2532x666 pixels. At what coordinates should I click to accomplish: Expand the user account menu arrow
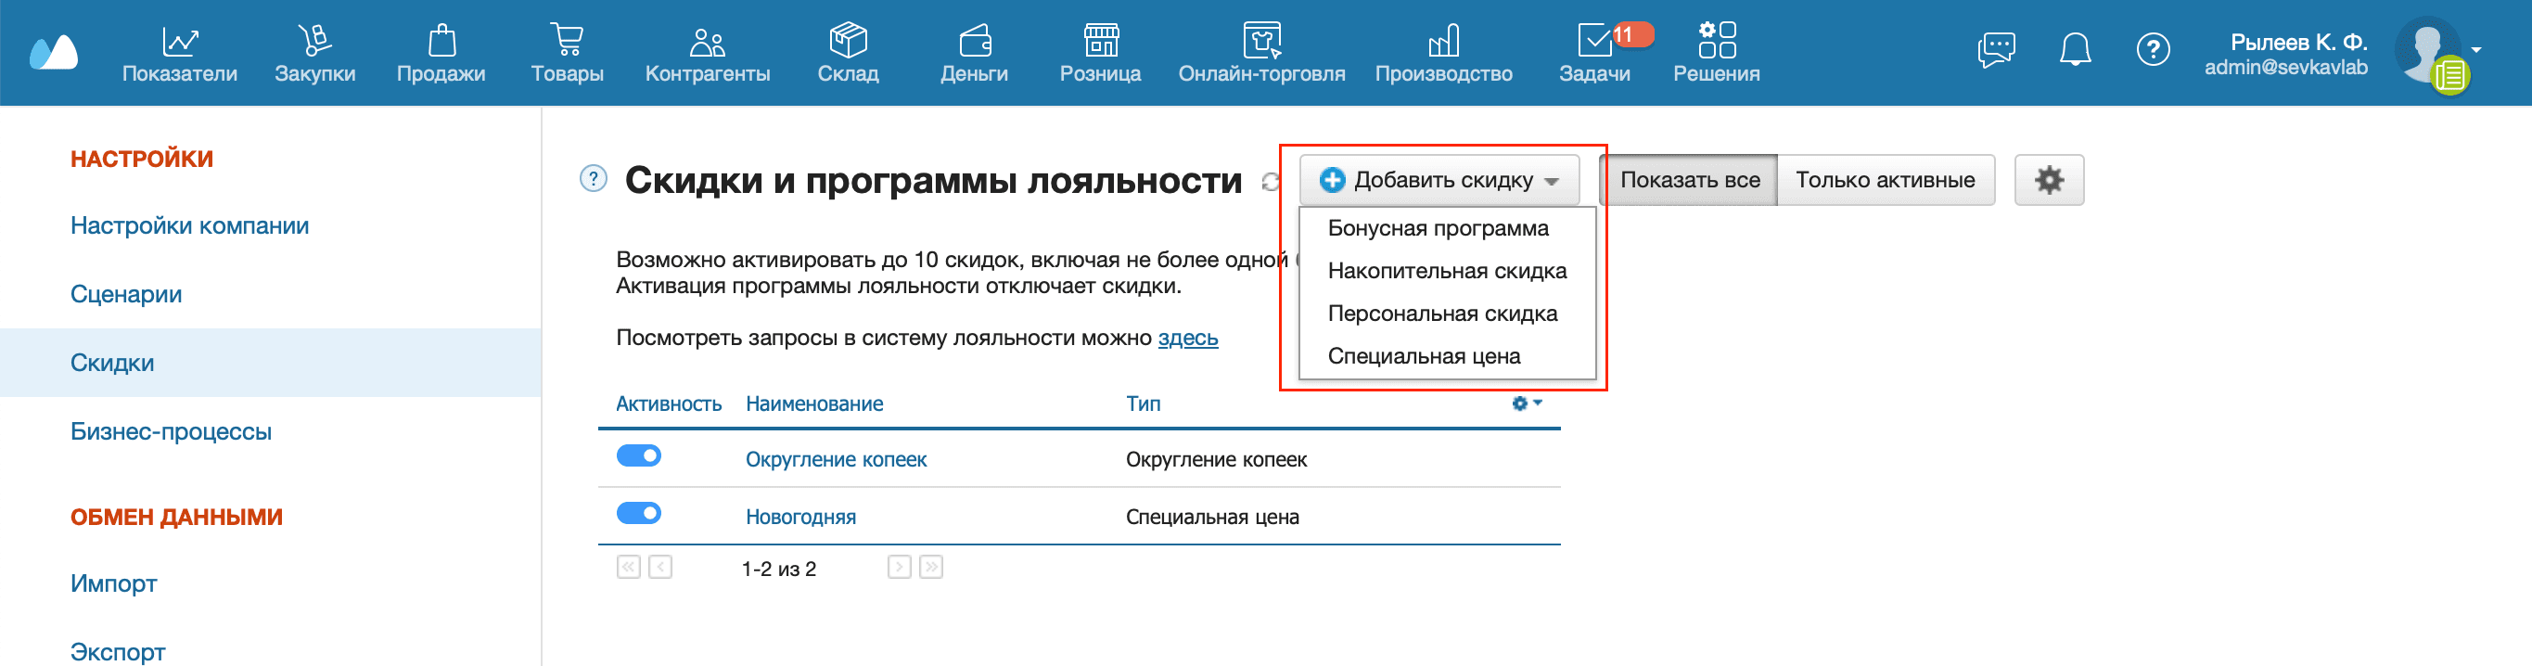2477,48
